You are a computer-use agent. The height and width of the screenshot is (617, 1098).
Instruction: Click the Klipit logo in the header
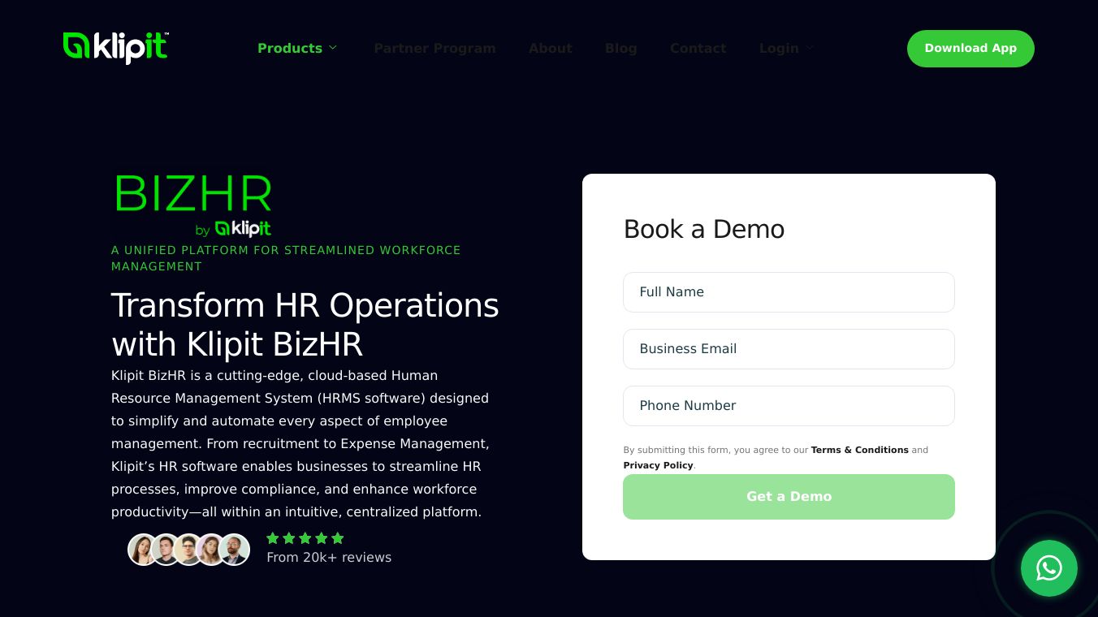click(116, 48)
